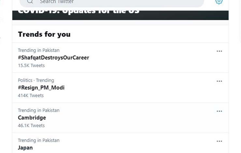
Task: Open the #ShafqatDestroysOurCareer trending hashtag
Action: (x=53, y=58)
